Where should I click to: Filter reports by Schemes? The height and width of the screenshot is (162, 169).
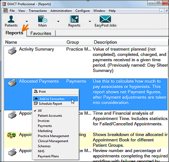coord(55,146)
